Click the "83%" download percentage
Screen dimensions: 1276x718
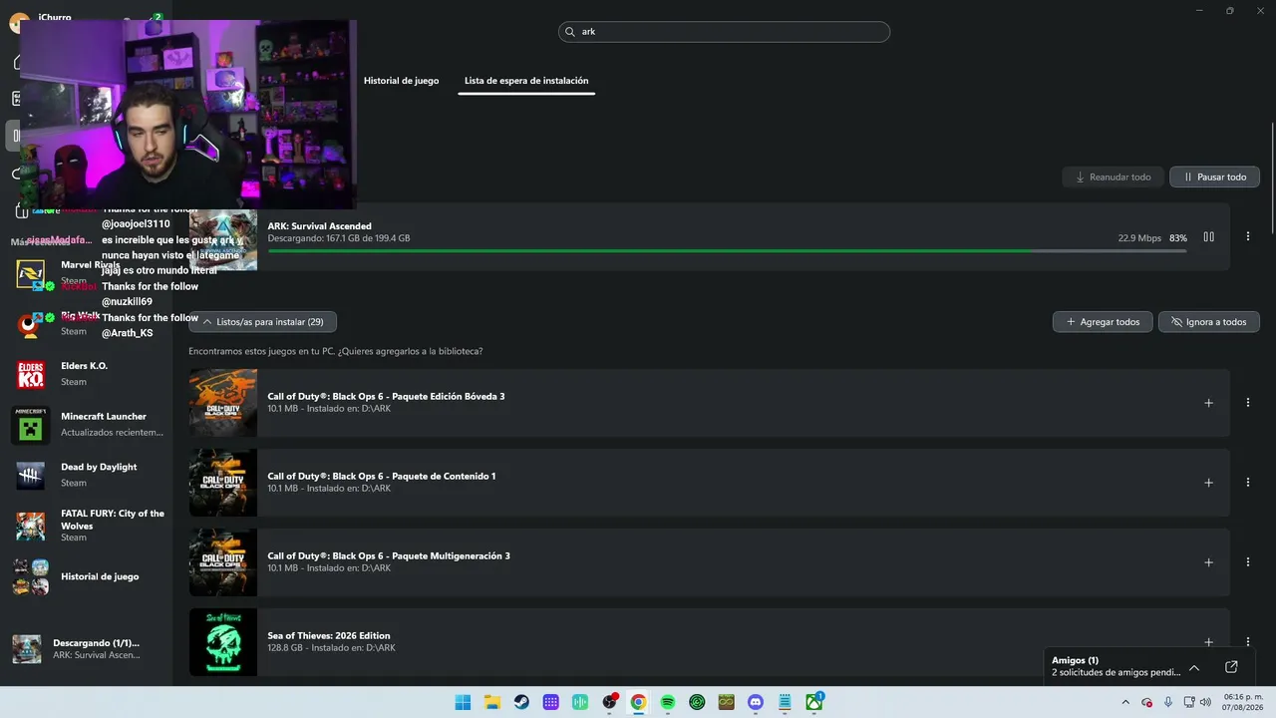pos(1178,238)
